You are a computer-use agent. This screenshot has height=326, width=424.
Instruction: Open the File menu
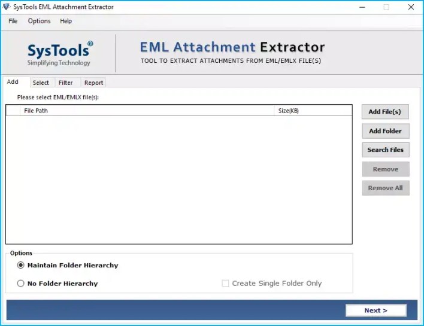coord(13,21)
